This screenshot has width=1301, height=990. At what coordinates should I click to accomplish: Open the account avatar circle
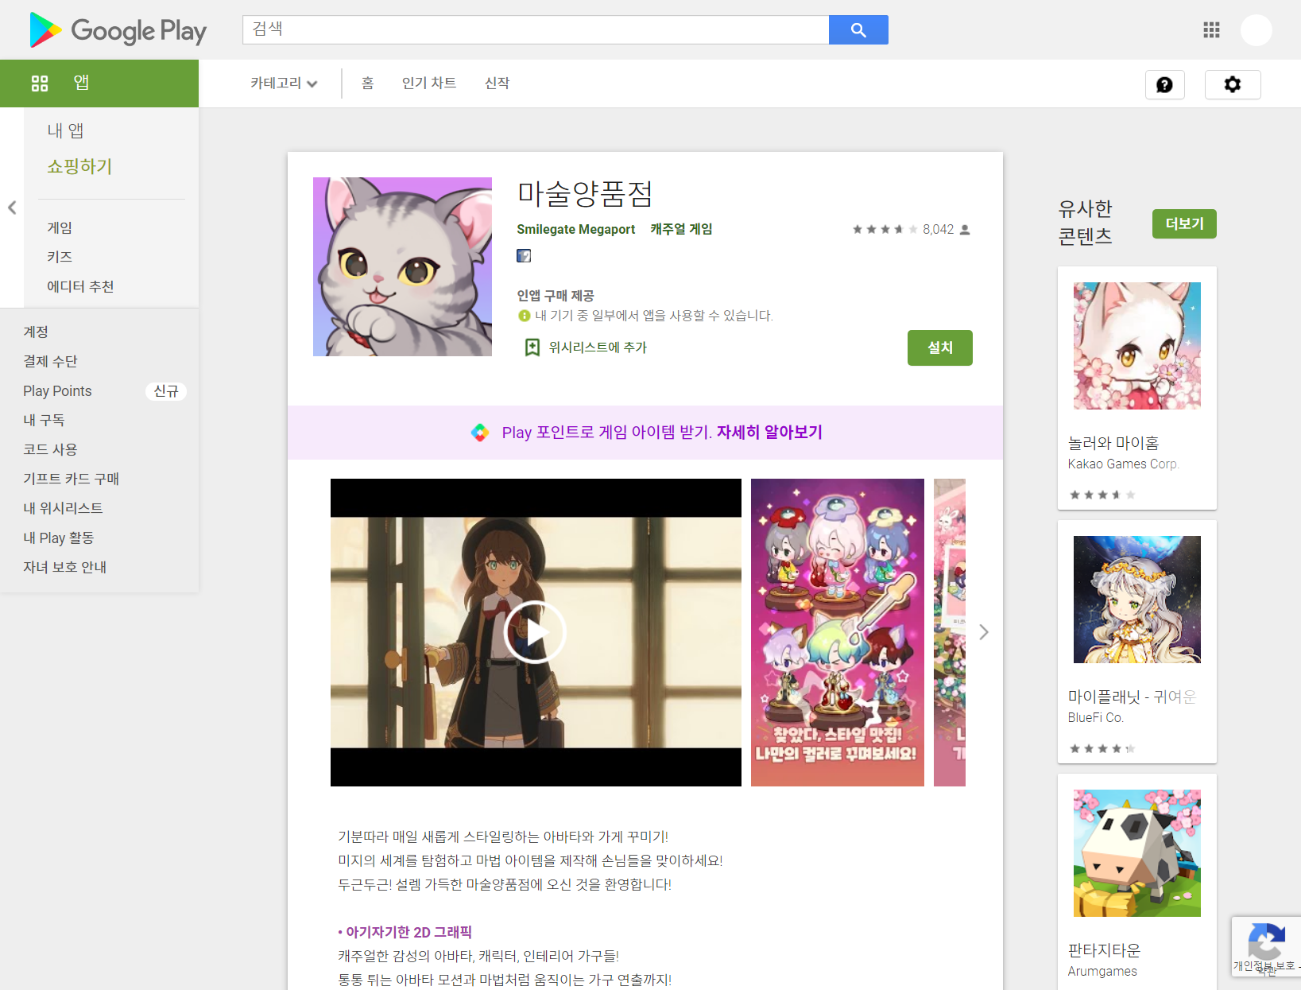coord(1256,30)
